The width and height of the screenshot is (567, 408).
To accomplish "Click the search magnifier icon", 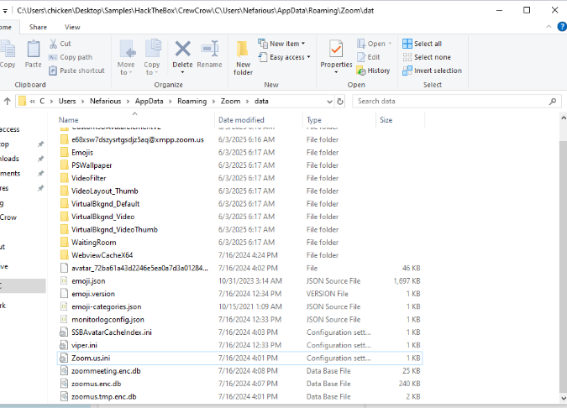I will [553, 102].
